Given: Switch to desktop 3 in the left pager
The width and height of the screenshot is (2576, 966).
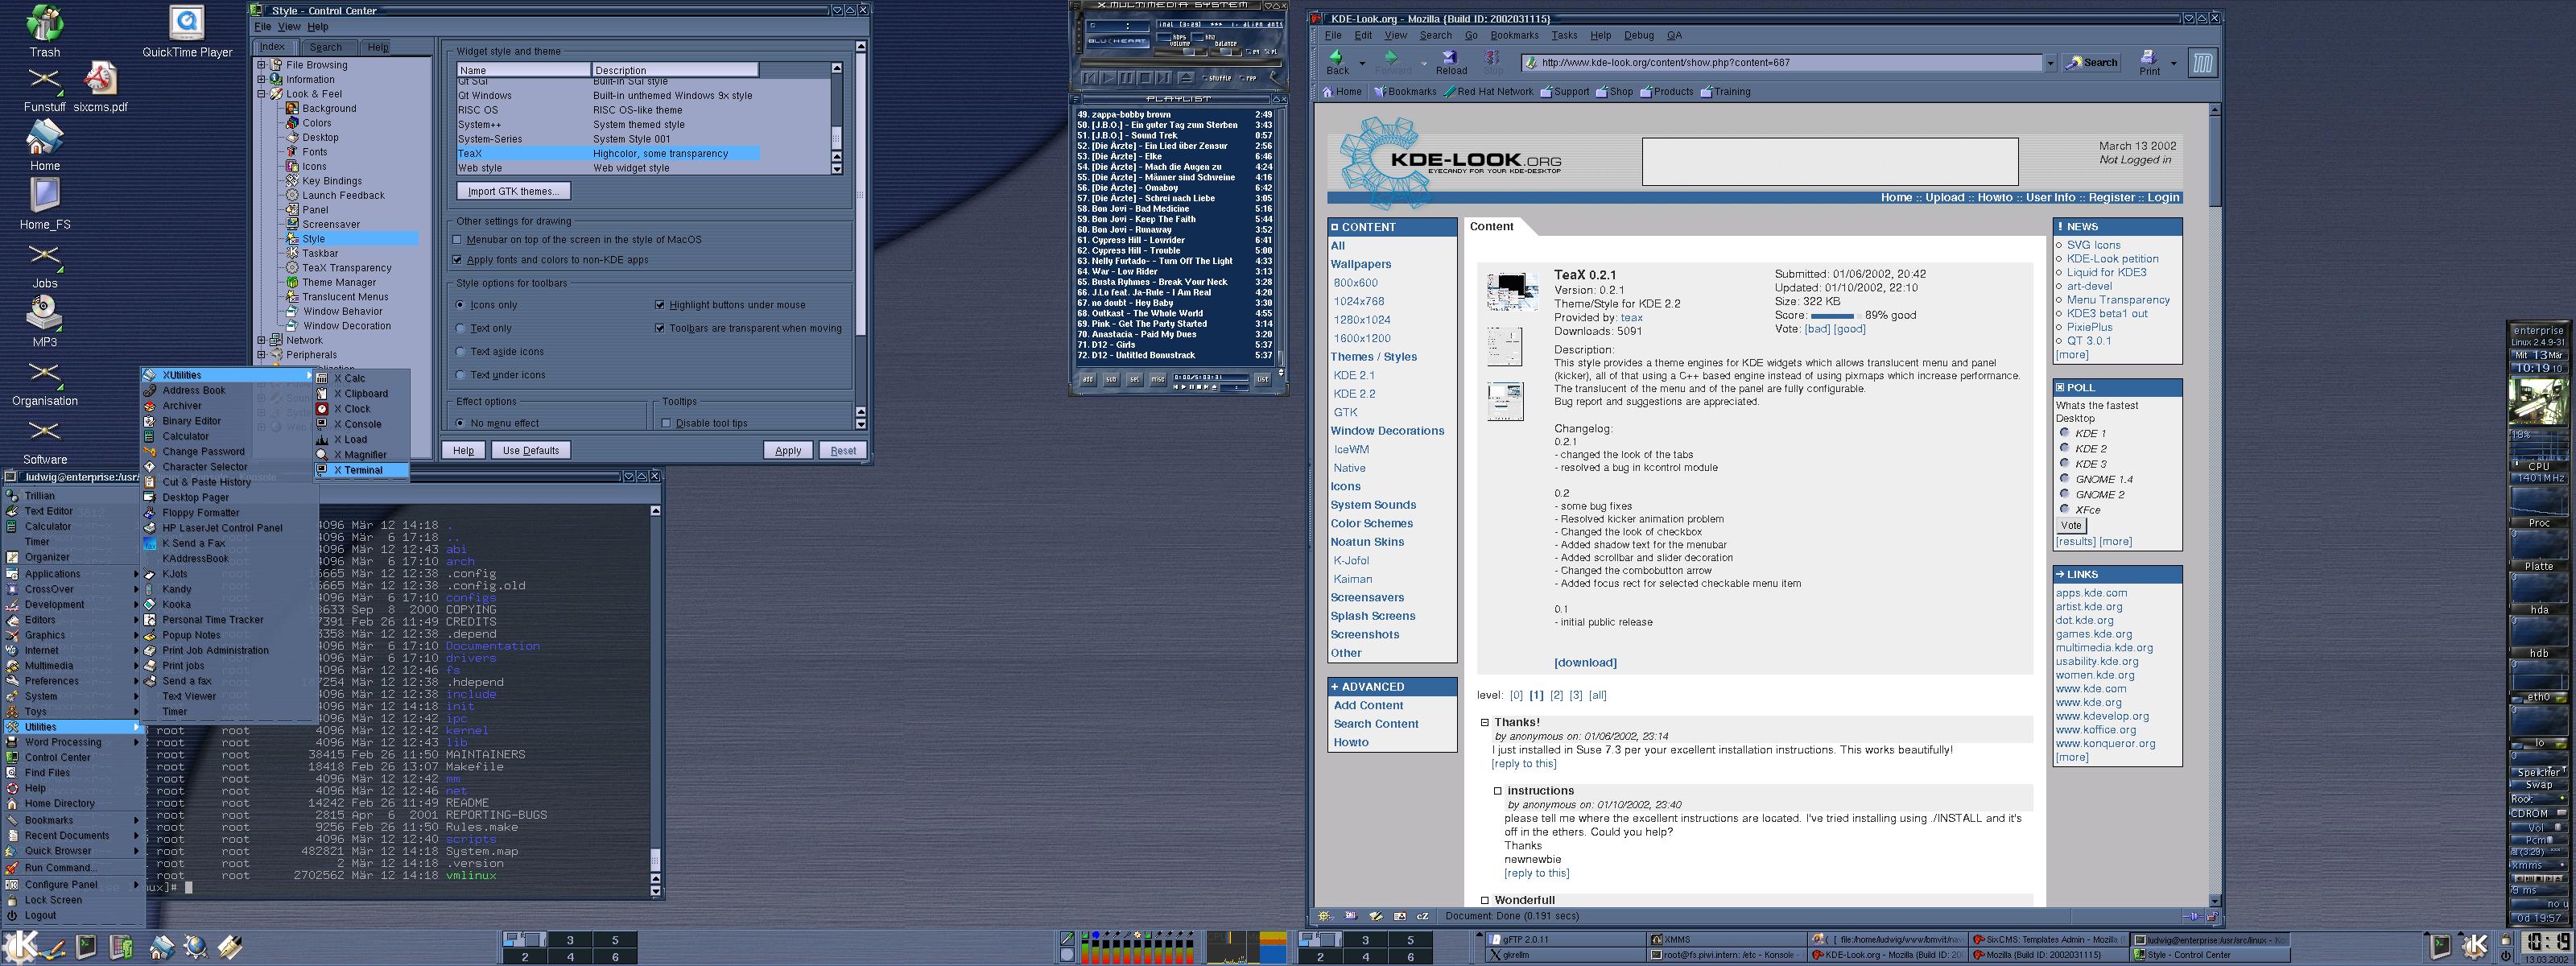Looking at the screenshot, I should (570, 940).
